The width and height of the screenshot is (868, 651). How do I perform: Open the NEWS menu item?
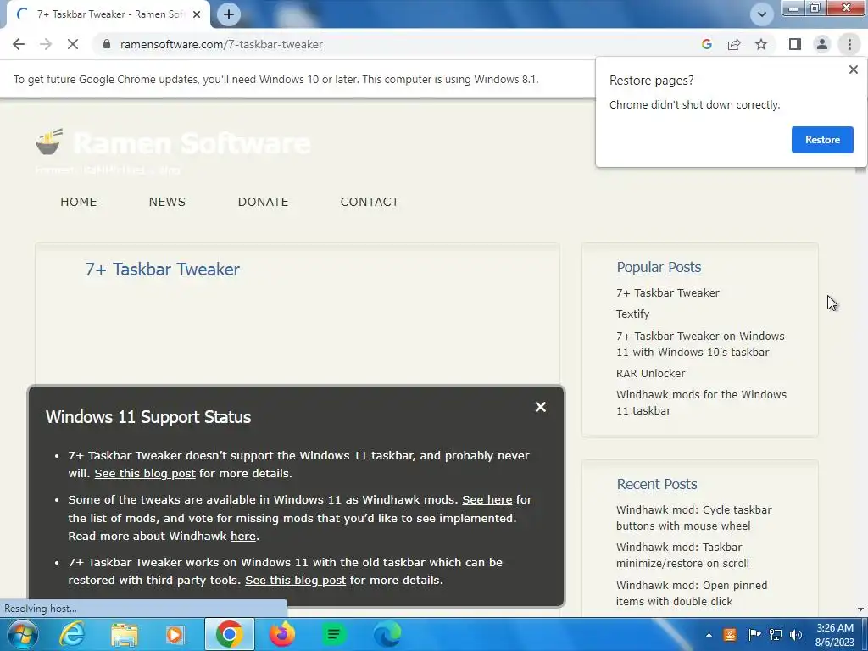(x=167, y=202)
